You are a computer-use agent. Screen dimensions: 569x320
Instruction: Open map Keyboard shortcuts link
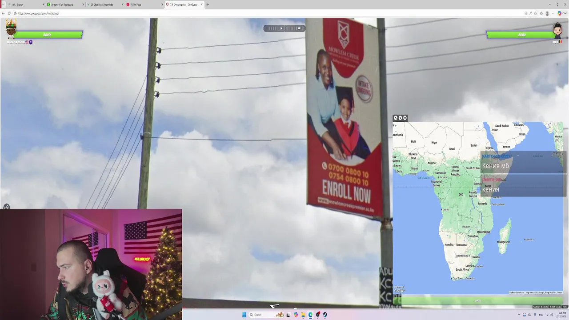tap(517, 292)
